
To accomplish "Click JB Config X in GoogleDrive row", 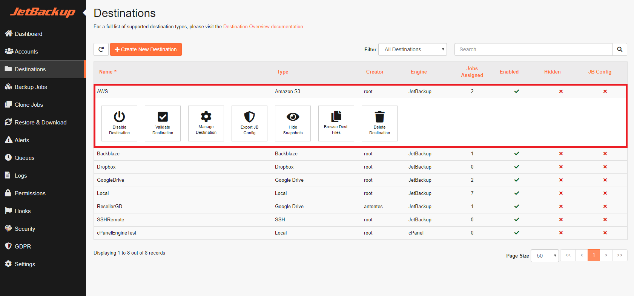I will click(605, 180).
